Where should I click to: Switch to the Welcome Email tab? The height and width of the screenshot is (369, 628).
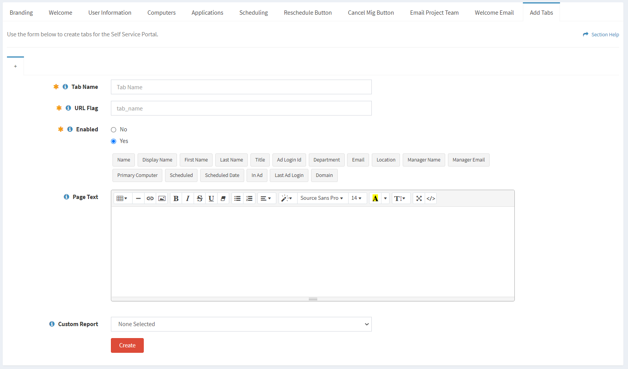[x=494, y=12]
